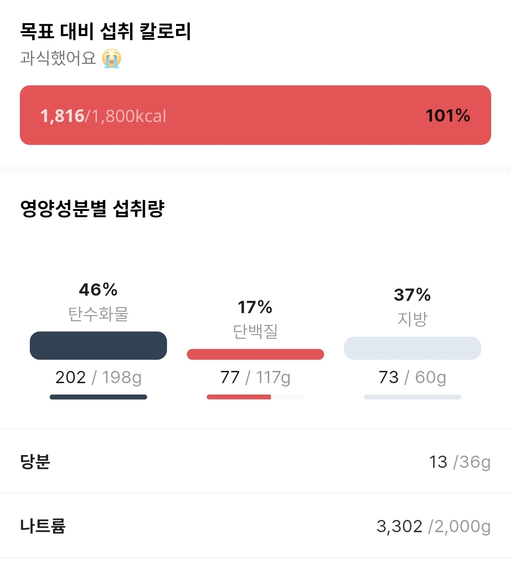Click the 73 / 60g fat amount

click(413, 378)
